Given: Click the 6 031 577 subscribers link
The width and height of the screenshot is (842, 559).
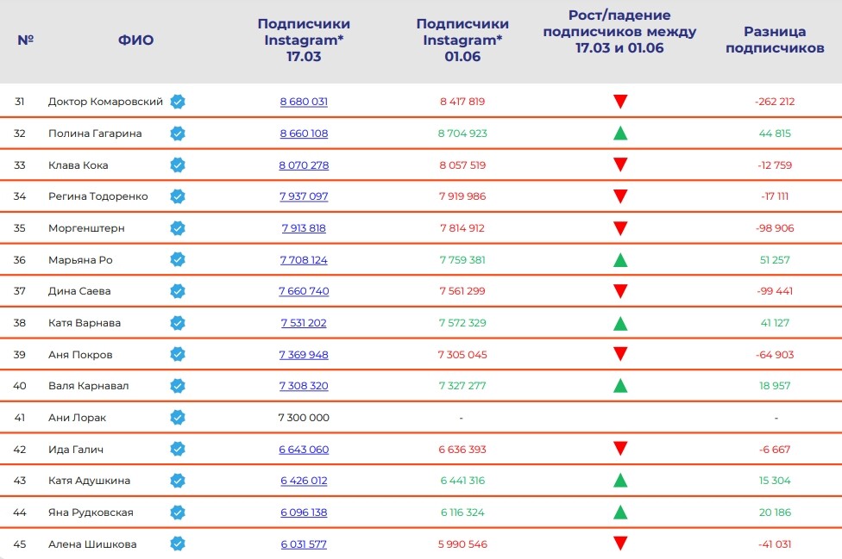Looking at the screenshot, I should point(304,543).
